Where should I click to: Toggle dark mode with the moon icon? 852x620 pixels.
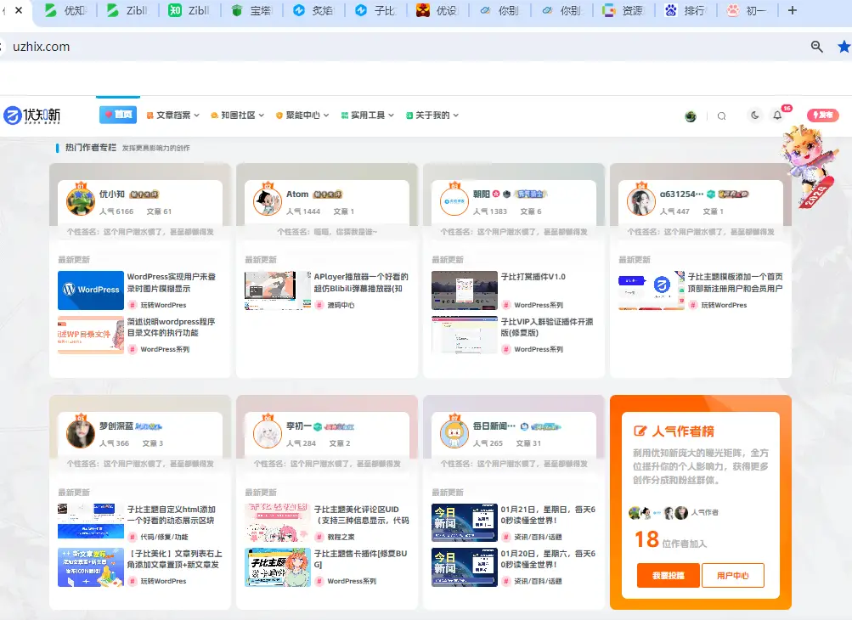tap(755, 115)
